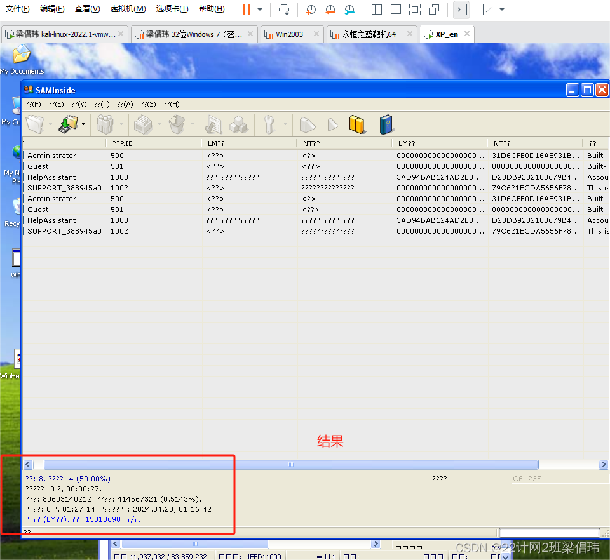Open the 查看(V) menu in VMware
Viewport: 610px width, 560px height.
pos(87,8)
